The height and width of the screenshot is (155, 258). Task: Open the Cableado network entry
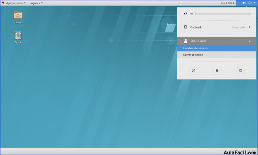(217, 27)
